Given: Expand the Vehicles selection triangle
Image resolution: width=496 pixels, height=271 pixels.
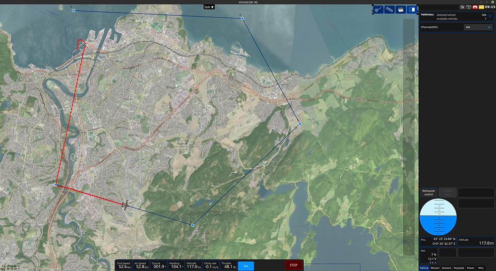Looking at the screenshot, I should [490, 17].
